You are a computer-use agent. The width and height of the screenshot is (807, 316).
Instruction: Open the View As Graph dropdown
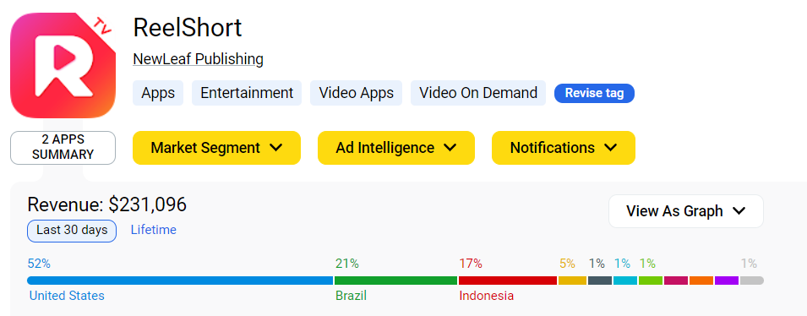point(686,211)
